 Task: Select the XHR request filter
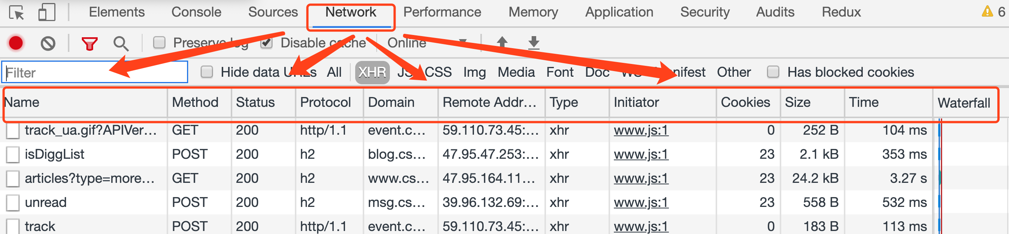372,72
